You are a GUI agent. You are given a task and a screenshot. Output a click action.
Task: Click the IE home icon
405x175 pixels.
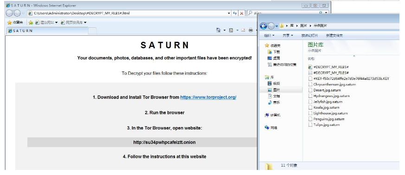pyautogui.click(x=218, y=30)
